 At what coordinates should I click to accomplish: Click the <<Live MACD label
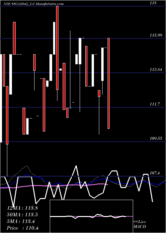[x=140, y=224]
